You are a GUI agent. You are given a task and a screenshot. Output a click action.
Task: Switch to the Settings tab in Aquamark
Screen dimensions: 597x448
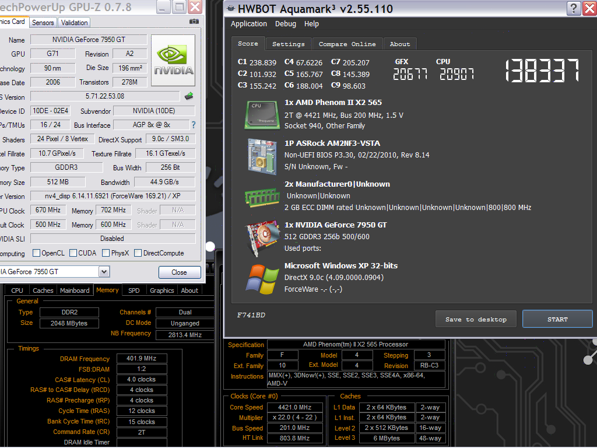[x=288, y=44]
